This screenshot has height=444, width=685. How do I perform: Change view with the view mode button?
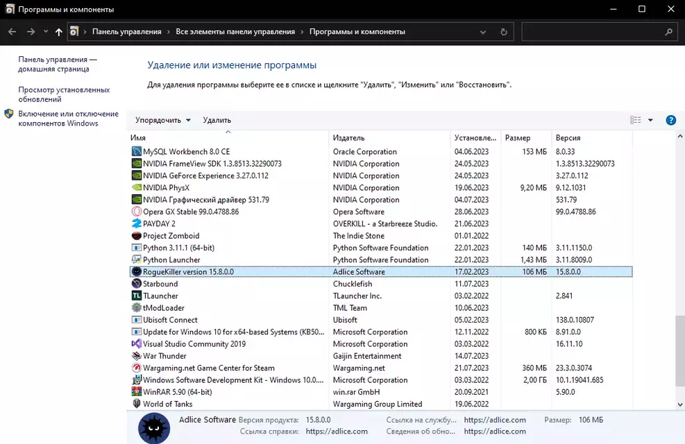[636, 120]
